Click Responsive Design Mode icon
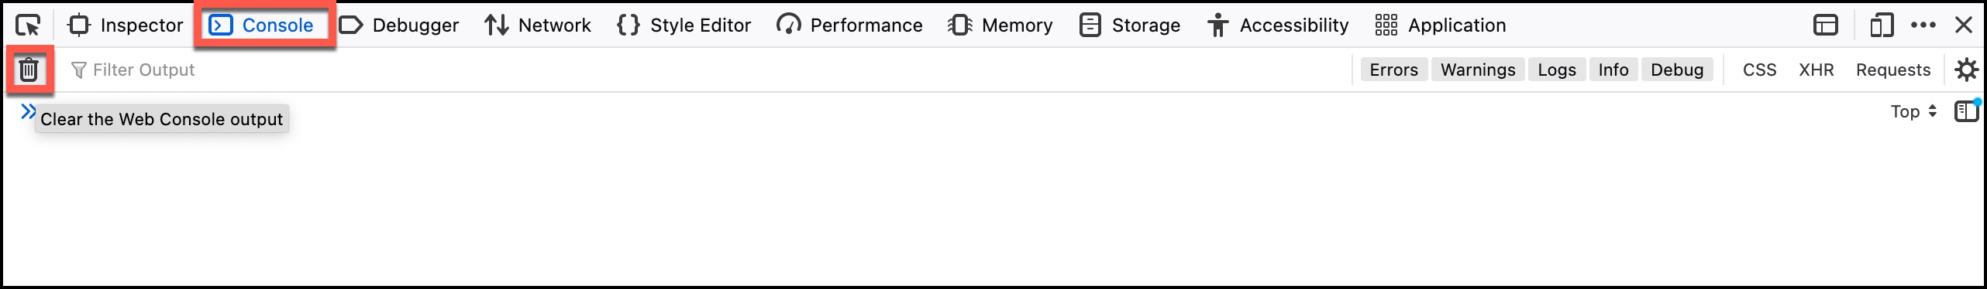Viewport: 1987px width, 289px height. [1882, 25]
